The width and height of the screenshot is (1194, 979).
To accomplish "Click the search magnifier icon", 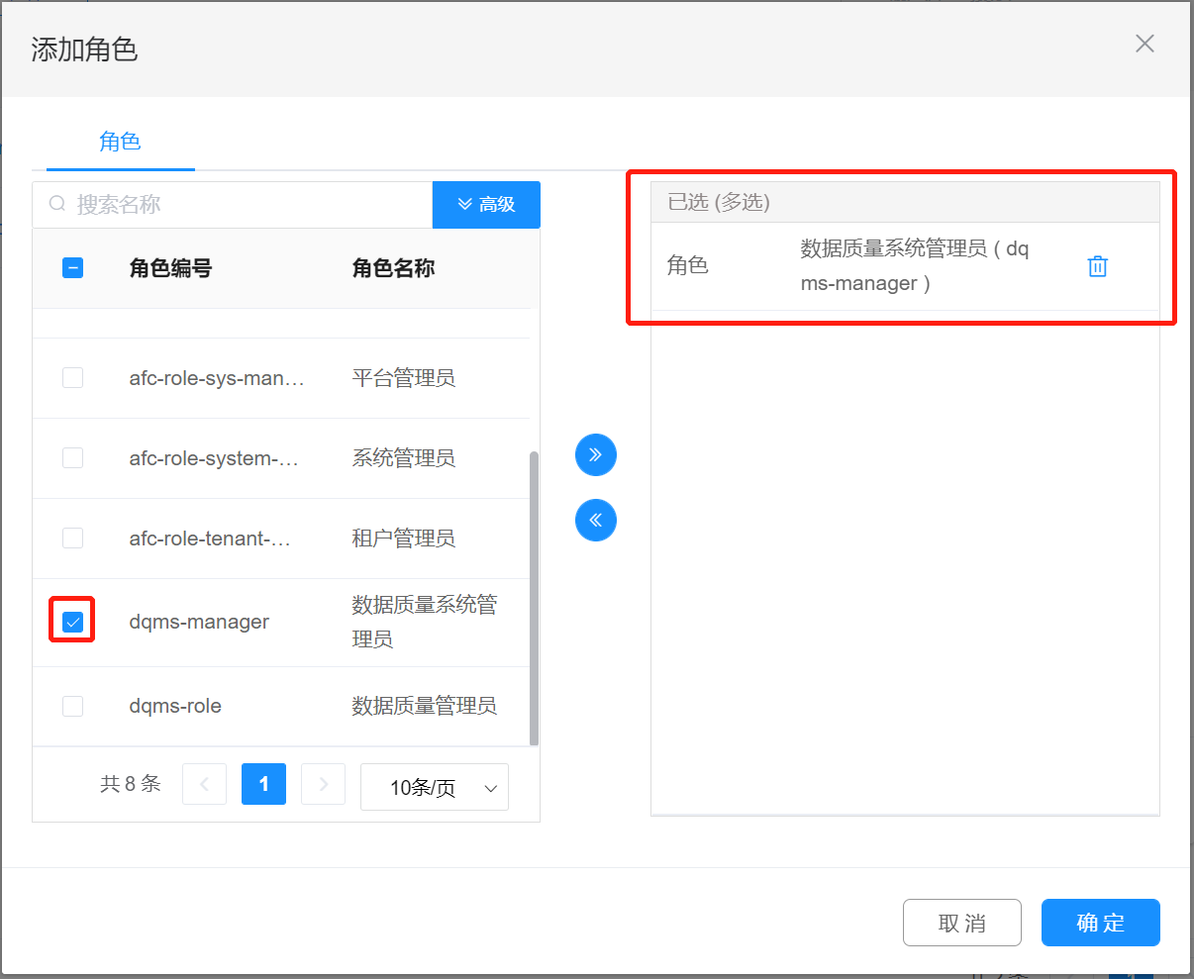I will click(57, 205).
